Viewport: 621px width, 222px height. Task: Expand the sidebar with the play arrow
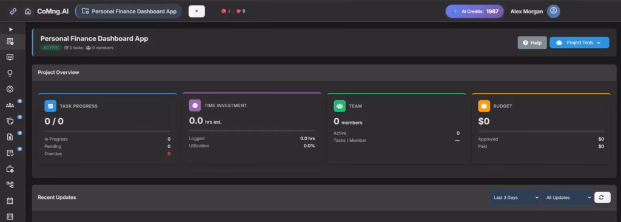pyautogui.click(x=11, y=29)
